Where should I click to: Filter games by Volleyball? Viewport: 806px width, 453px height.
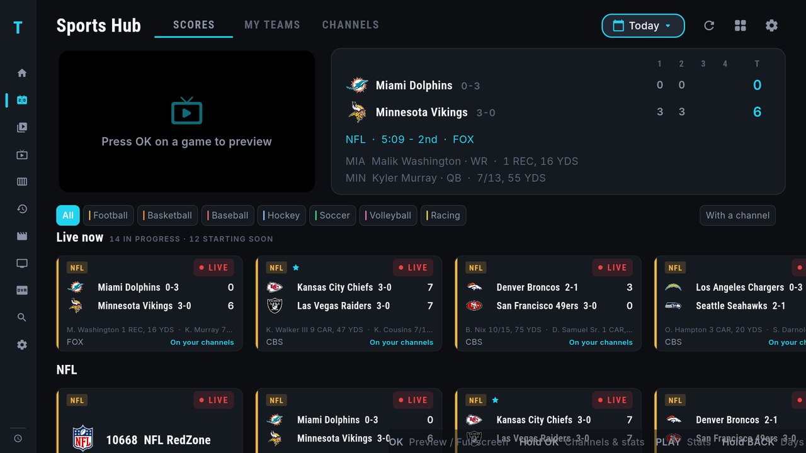click(388, 215)
